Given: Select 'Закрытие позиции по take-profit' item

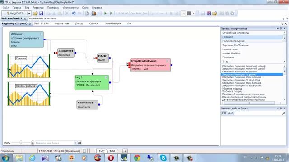Looking at the screenshot, I should click(x=242, y=85).
